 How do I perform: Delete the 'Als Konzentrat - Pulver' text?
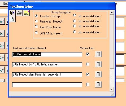(98, 54)
